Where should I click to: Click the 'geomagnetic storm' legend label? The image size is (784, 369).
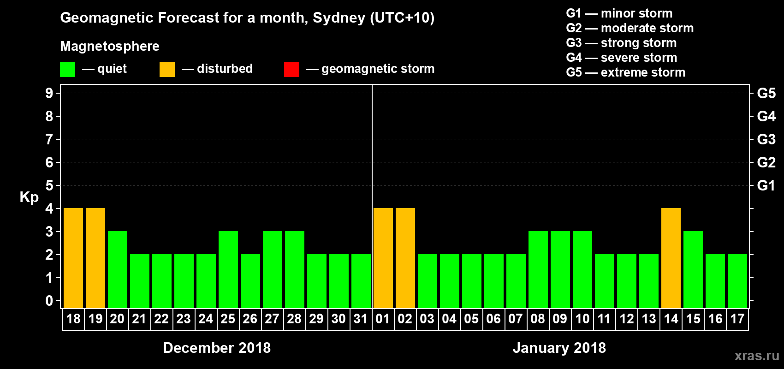click(378, 69)
